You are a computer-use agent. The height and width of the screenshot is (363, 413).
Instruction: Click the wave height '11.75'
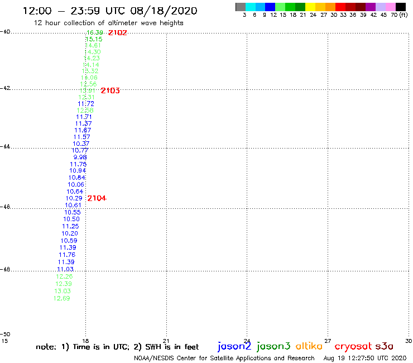pyautogui.click(x=78, y=164)
